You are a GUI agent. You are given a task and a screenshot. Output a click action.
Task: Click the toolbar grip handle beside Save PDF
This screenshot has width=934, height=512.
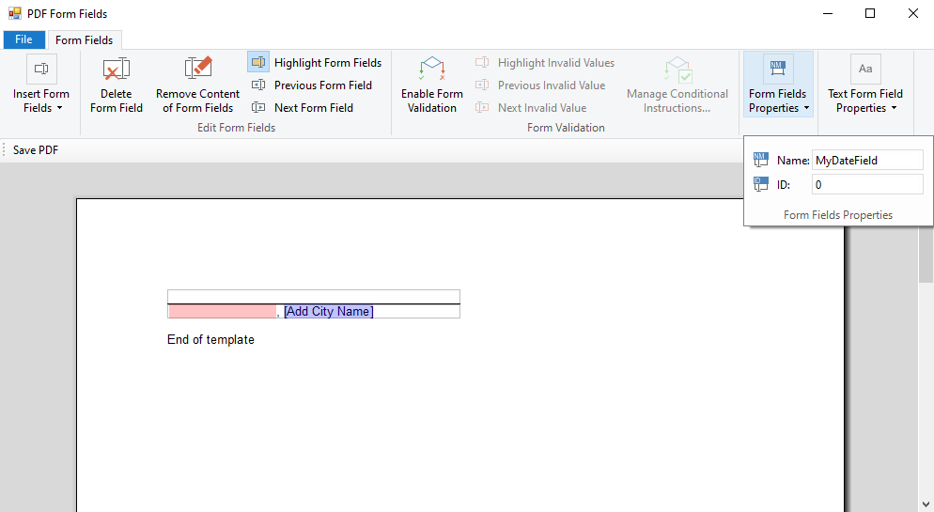(x=4, y=150)
